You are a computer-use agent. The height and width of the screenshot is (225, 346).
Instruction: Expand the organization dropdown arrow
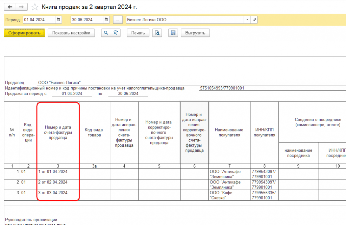[x=247, y=20]
